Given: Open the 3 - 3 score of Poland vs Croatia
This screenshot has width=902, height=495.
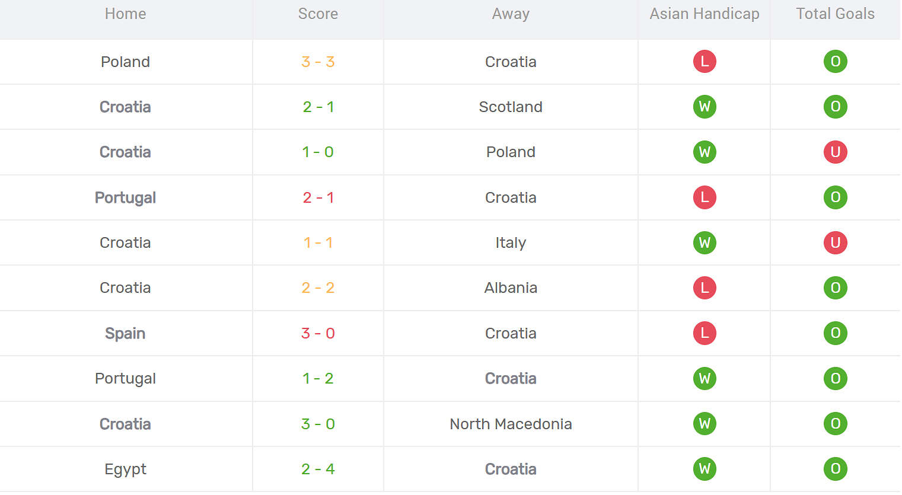Looking at the screenshot, I should click(318, 62).
